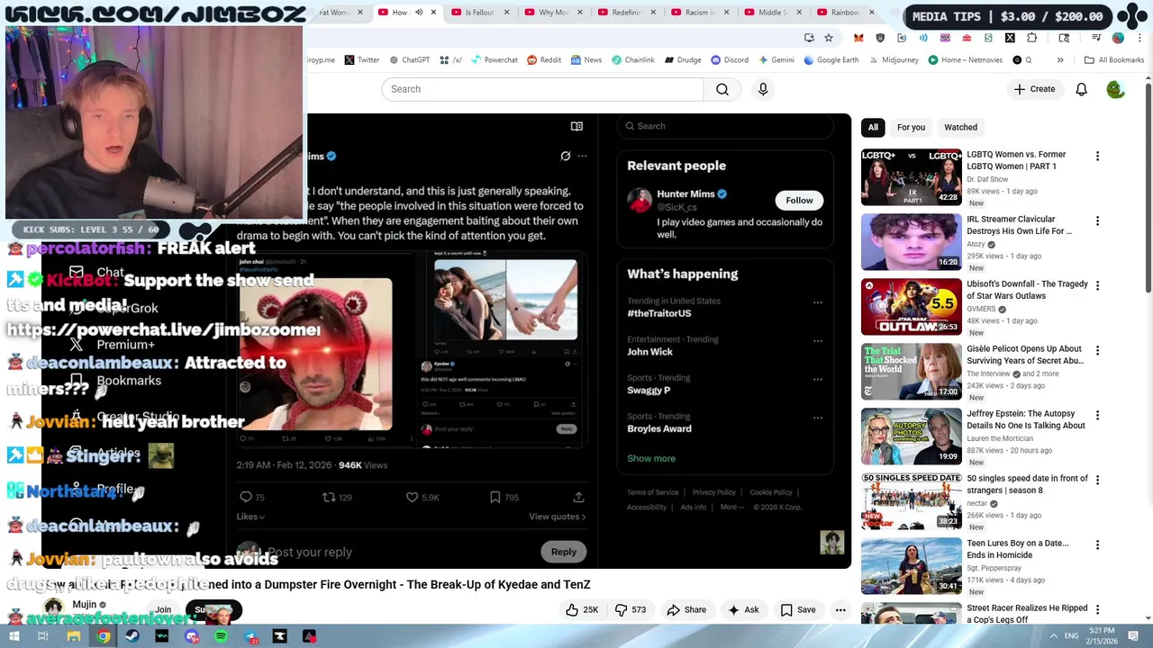Image resolution: width=1153 pixels, height=648 pixels.
Task: Switch to the 'Rainbow' tab
Action: coord(845,13)
